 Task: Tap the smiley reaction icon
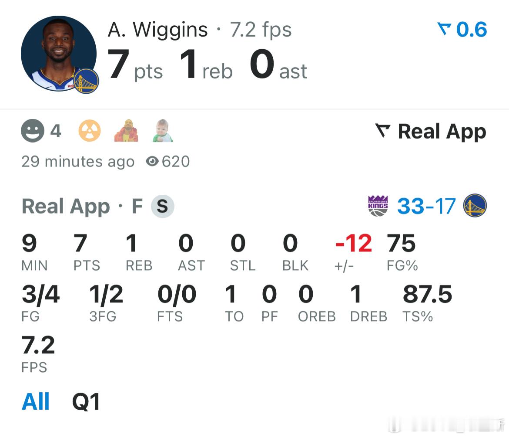(x=33, y=131)
